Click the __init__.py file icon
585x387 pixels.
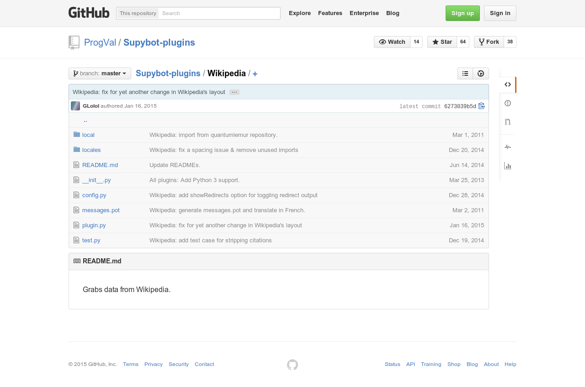click(x=76, y=180)
